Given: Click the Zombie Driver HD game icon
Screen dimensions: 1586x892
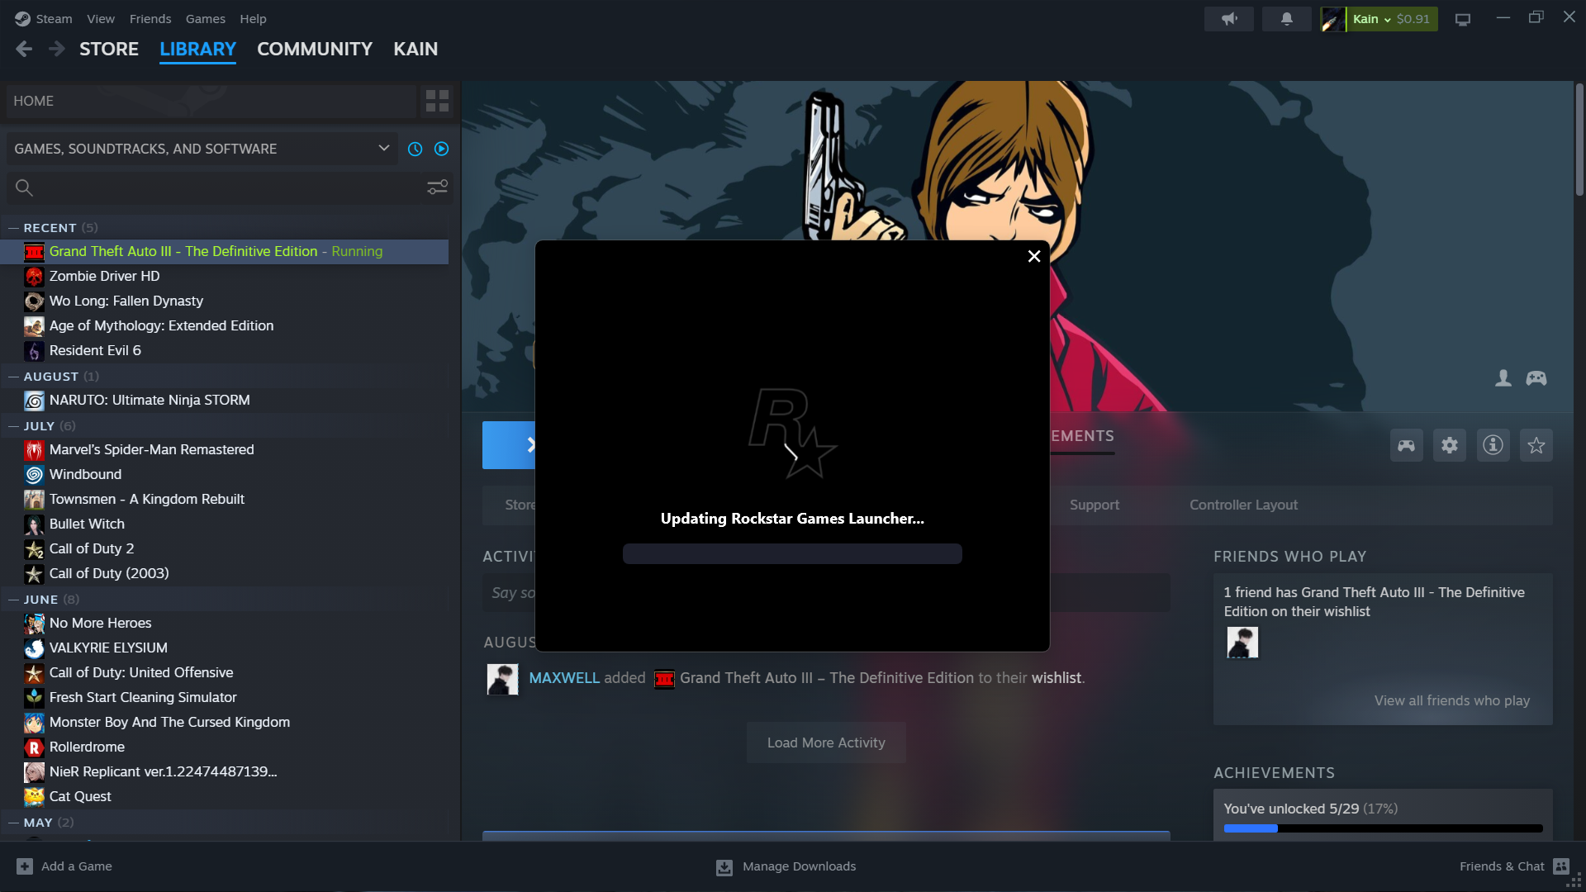Looking at the screenshot, I should coord(34,277).
